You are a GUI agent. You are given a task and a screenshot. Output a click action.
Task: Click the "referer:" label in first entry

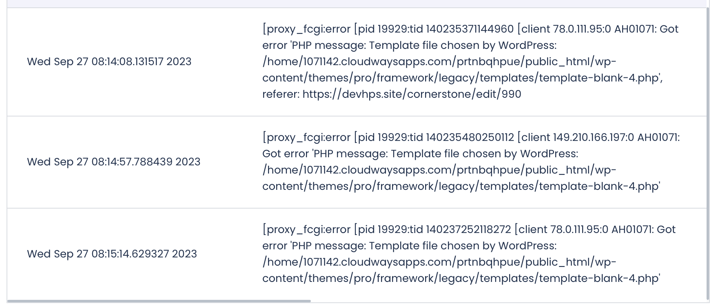pyautogui.click(x=281, y=94)
